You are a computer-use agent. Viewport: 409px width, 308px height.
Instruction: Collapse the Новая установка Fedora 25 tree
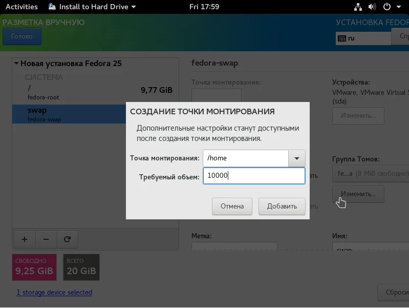pyautogui.click(x=16, y=63)
